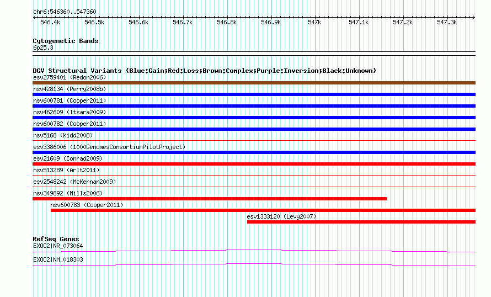
Task: Click the nsv600783 (Cooper2011) label
Action: pyautogui.click(x=87, y=205)
